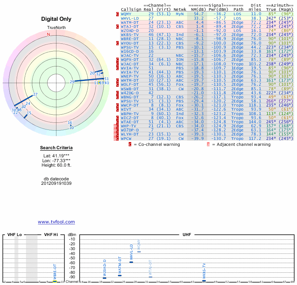Click the WBRE-DT marker in VHF Hi chart
This screenshot has width=297, height=285.
coord(55,281)
